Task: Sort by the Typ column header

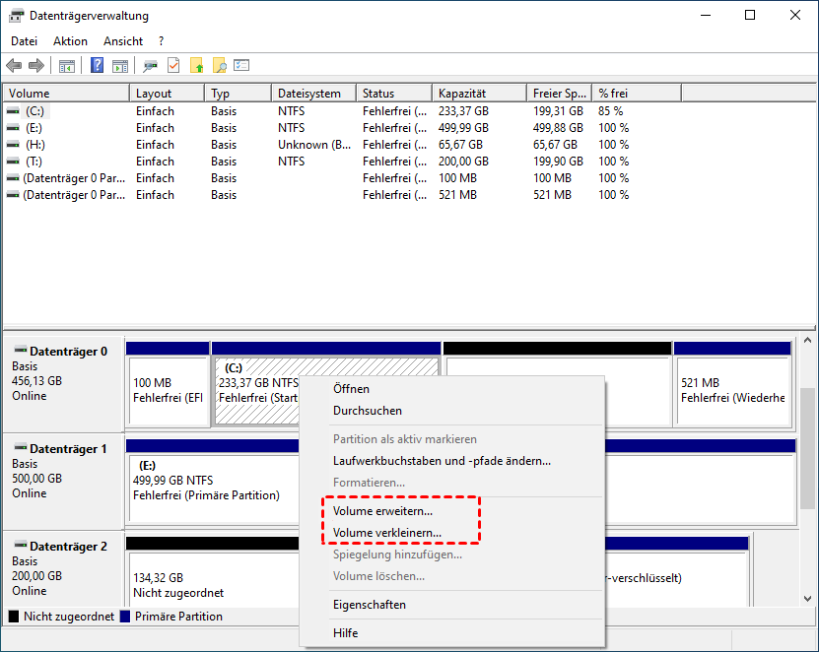Action: (x=239, y=94)
